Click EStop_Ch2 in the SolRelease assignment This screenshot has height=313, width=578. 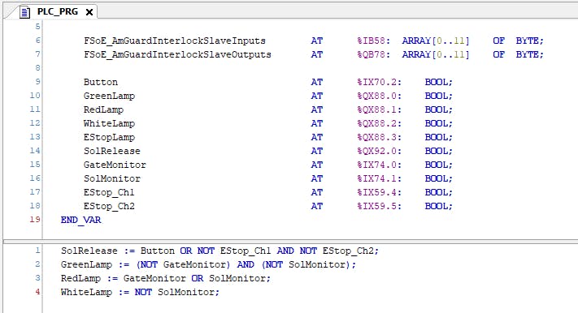click(348, 251)
